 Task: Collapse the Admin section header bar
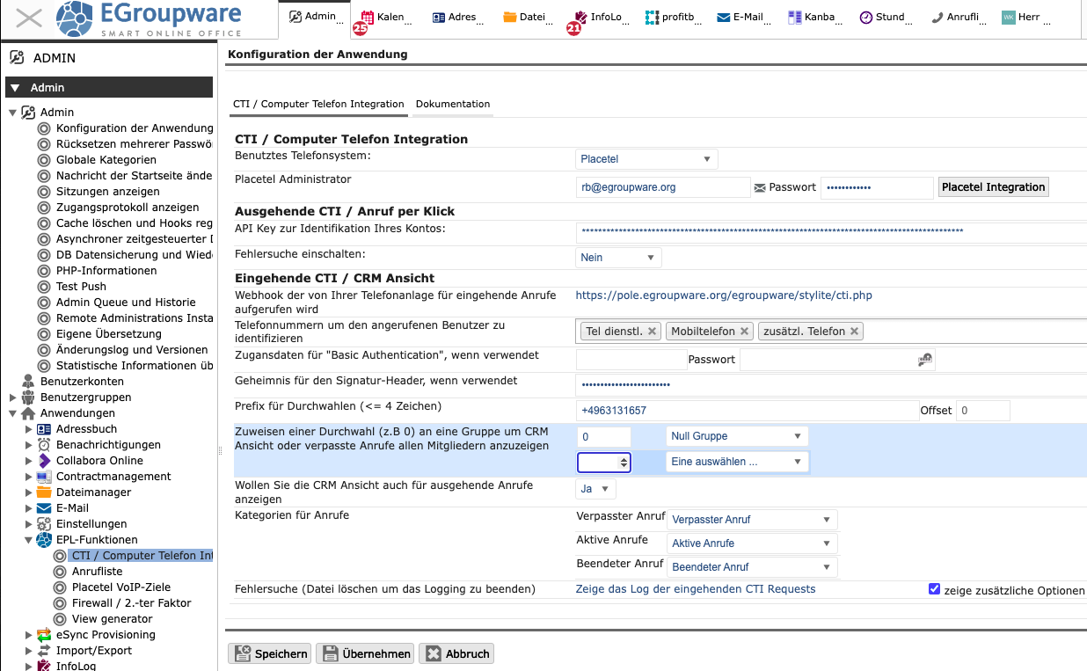point(109,87)
